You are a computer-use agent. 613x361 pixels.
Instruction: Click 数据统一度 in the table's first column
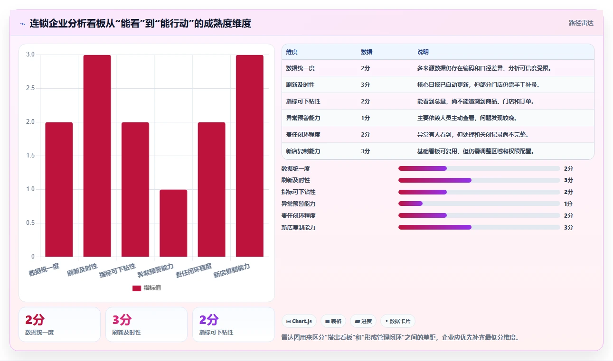(300, 68)
